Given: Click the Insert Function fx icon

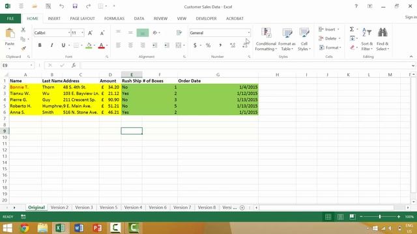Looking at the screenshot, I should tap(74, 65).
